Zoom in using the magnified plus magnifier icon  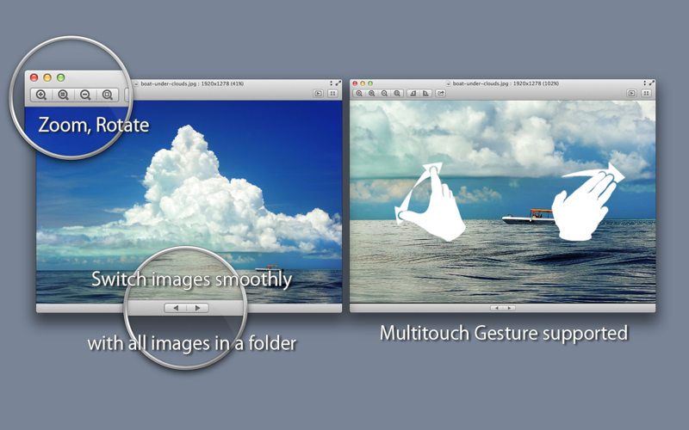click(41, 95)
